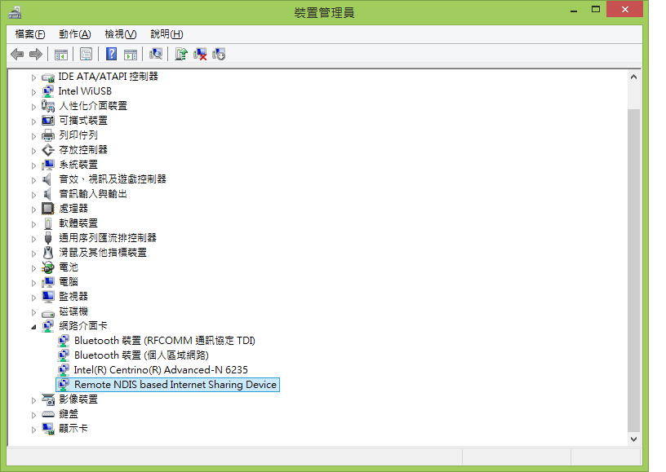Viewport: 666px width, 472px height.
Task: Select Bluetooth 裝置 (RFCOMM 通訊協定 TDI)
Action: pyautogui.click(x=164, y=341)
